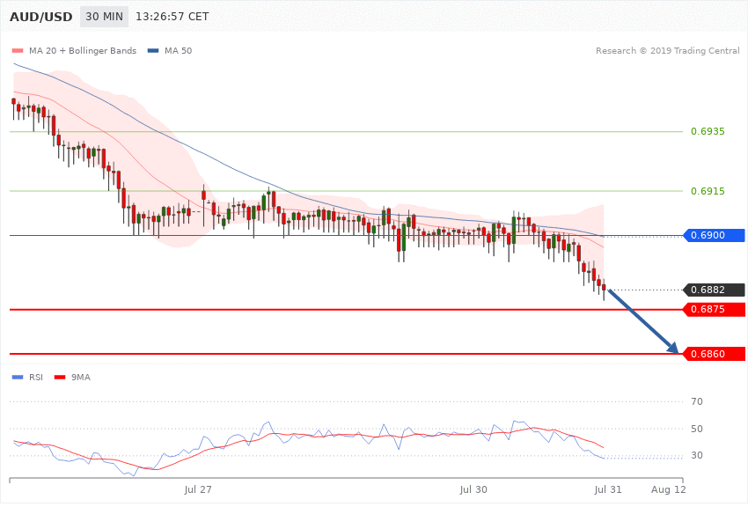The image size is (748, 507).
Task: Click the RSI 30 level label
Action: tap(697, 456)
